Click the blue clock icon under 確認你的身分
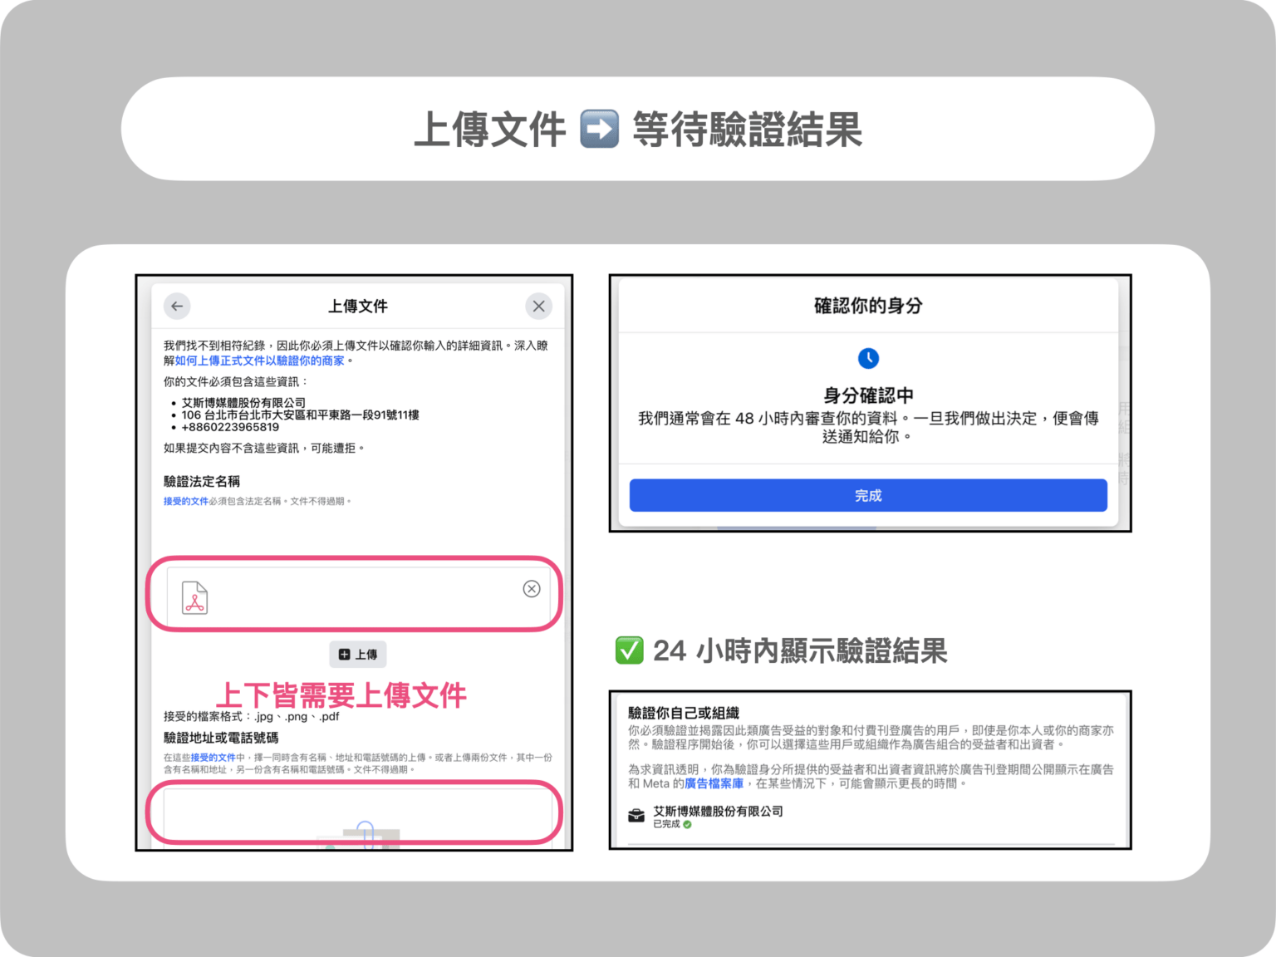Screen dimensions: 1276x957 click(x=868, y=359)
